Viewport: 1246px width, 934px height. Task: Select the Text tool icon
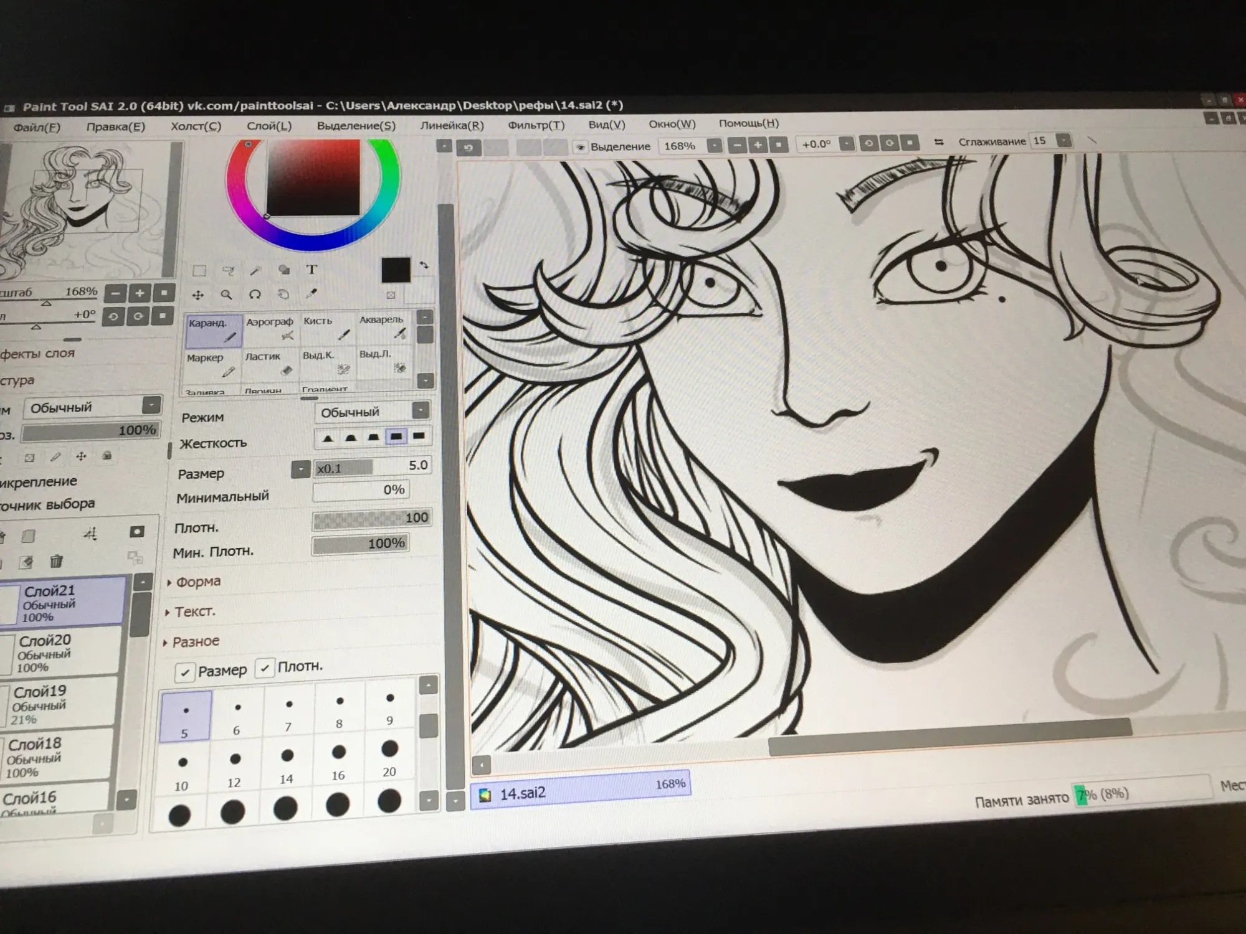pos(311,270)
